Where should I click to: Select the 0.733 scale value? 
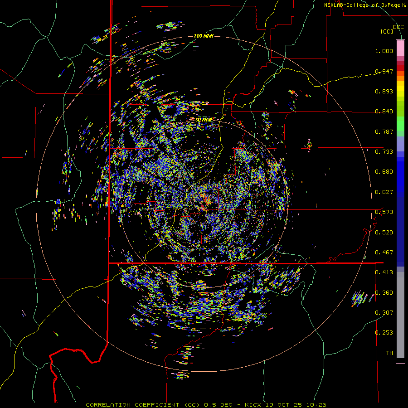click(x=384, y=152)
